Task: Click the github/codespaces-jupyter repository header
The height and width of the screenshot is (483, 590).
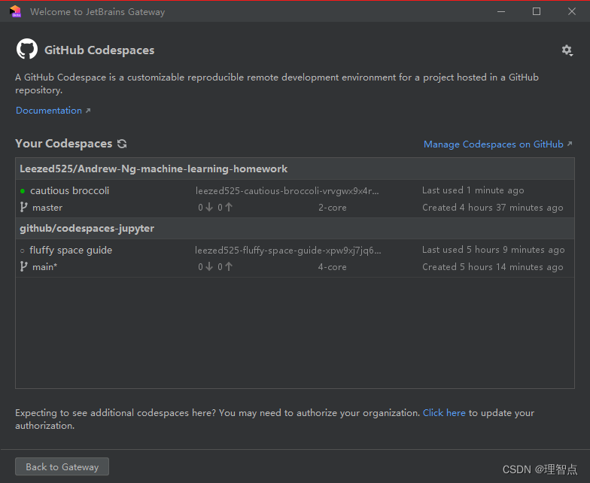Action: (295, 229)
